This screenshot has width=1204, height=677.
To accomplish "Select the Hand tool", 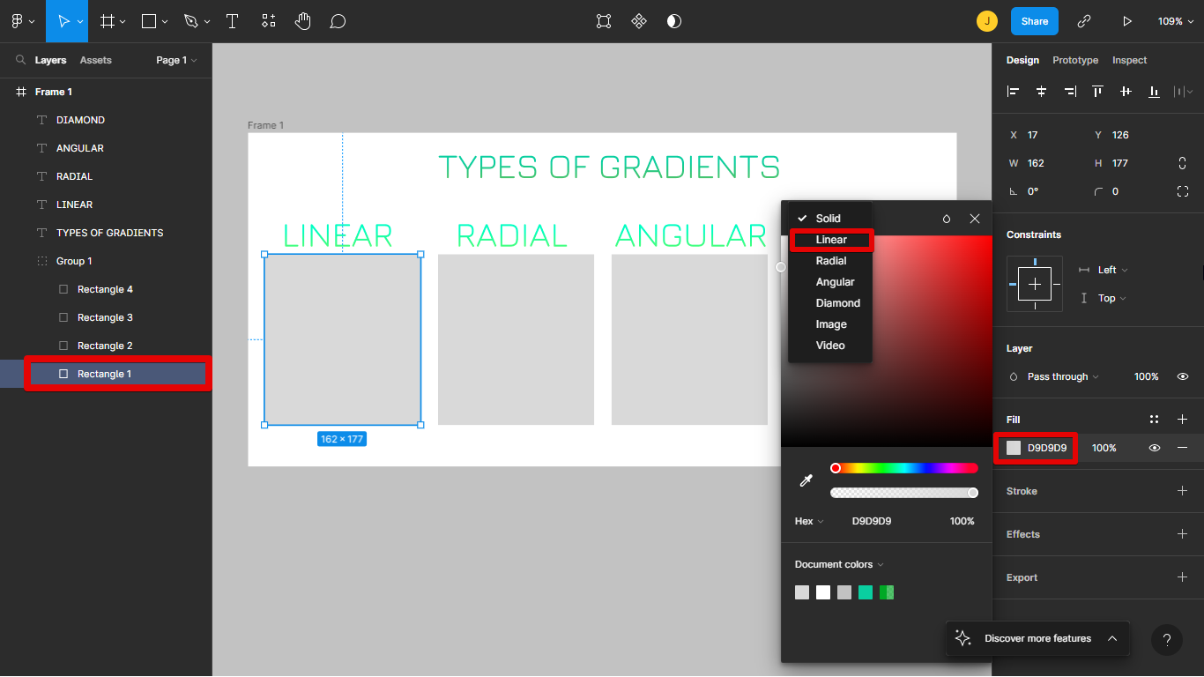I will pos(303,21).
